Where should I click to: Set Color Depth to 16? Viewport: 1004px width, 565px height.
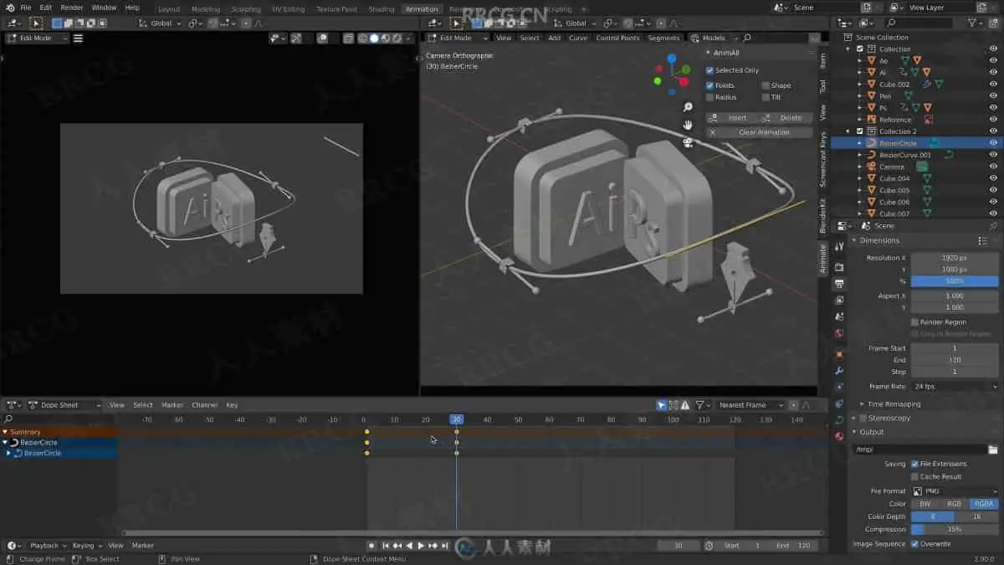[976, 516]
